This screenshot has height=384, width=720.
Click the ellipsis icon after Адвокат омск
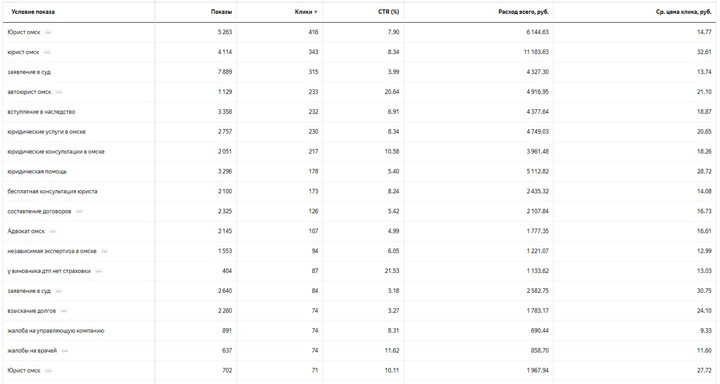coord(53,232)
